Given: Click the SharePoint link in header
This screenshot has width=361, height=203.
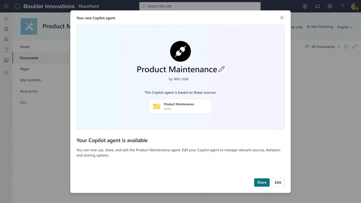Looking at the screenshot, I should click(x=89, y=6).
